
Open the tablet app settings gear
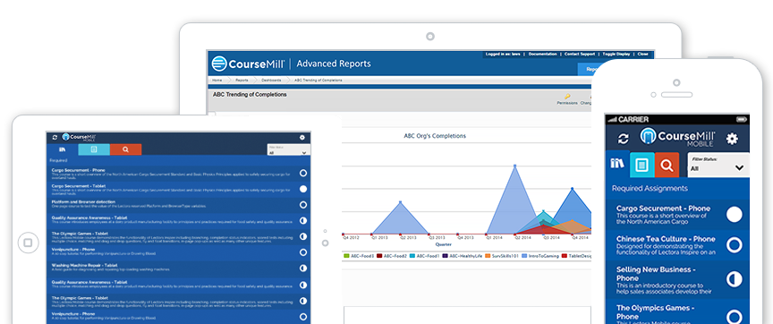coord(302,138)
